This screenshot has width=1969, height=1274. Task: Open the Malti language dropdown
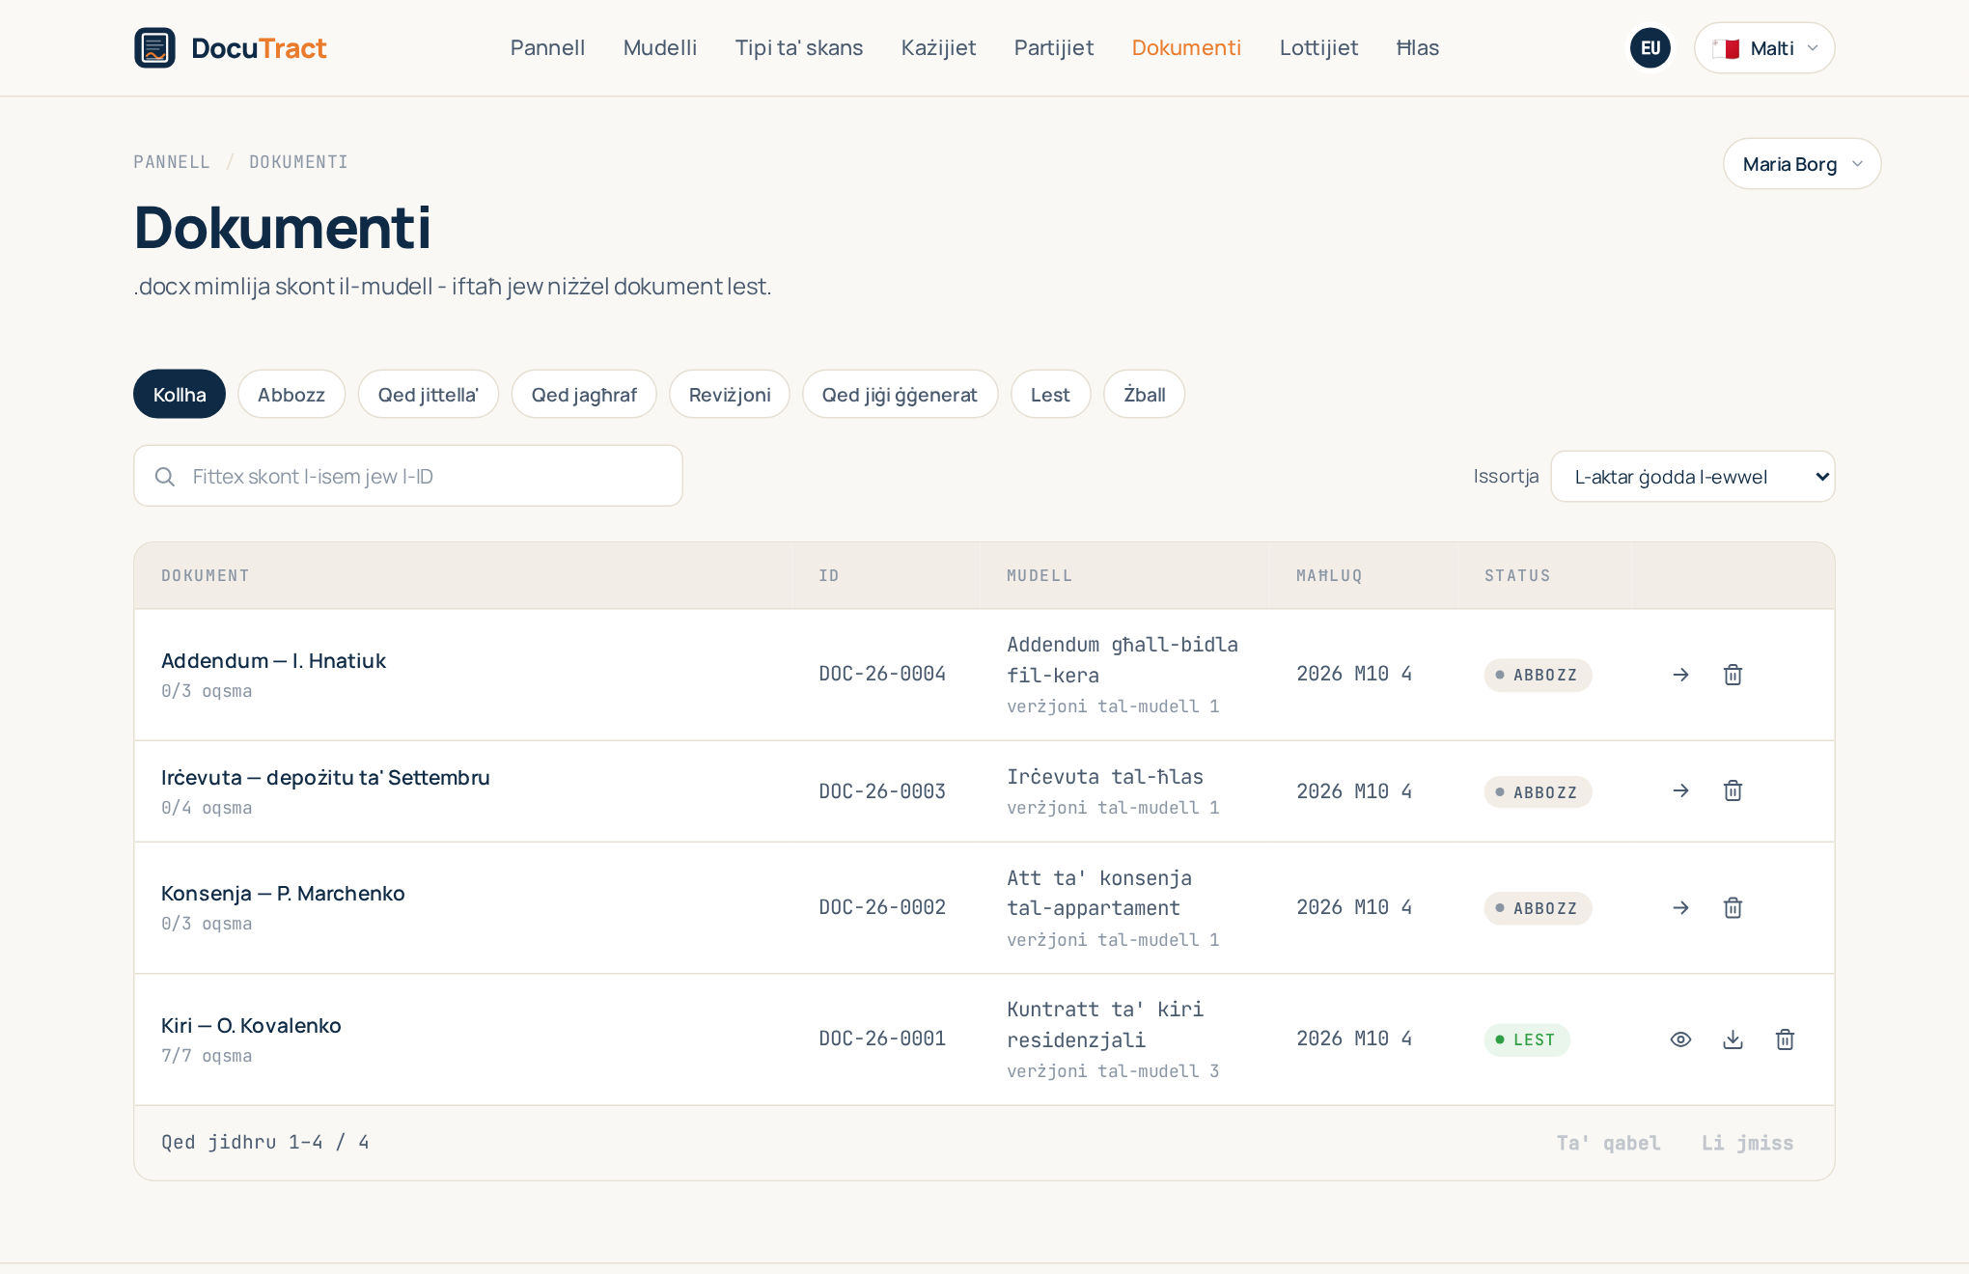point(1764,48)
